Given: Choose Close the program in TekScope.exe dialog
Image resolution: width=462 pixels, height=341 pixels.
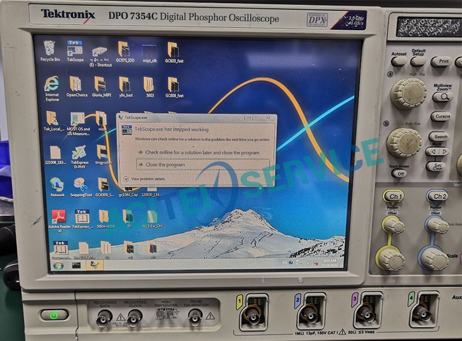Looking at the screenshot, I should [x=203, y=164].
